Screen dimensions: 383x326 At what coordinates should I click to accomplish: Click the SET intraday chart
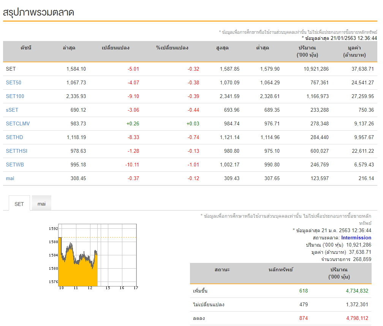[93, 256]
